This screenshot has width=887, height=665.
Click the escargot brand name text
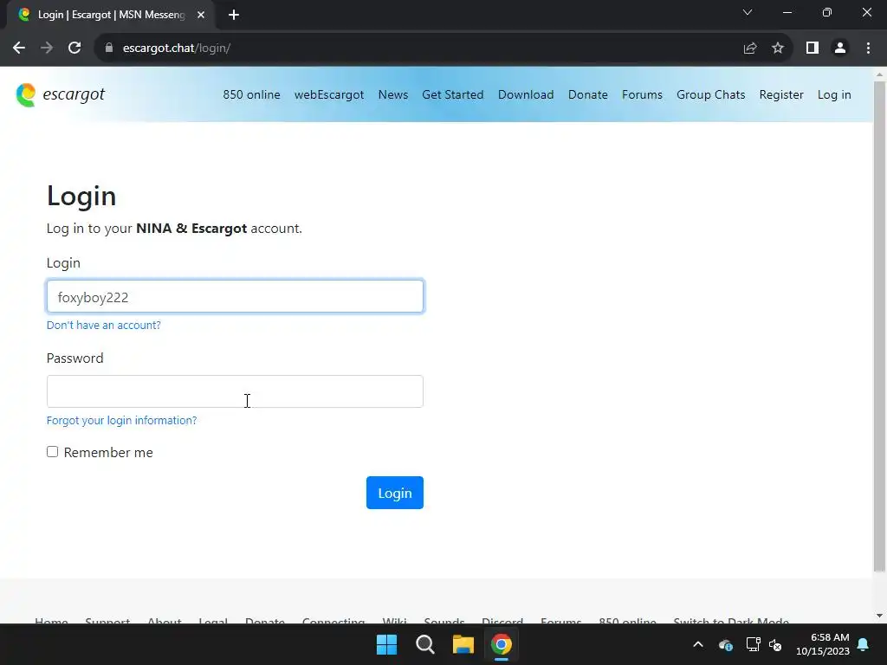[74, 94]
